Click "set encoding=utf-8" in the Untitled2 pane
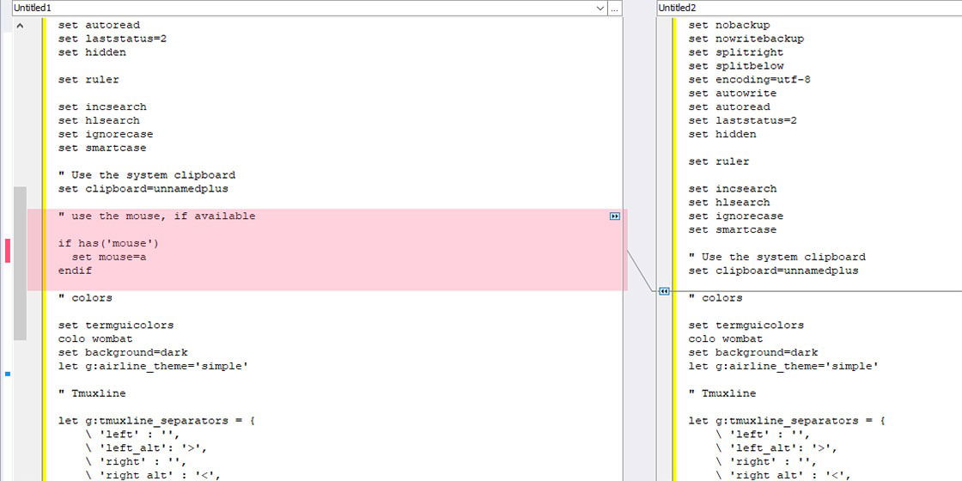 pos(751,80)
